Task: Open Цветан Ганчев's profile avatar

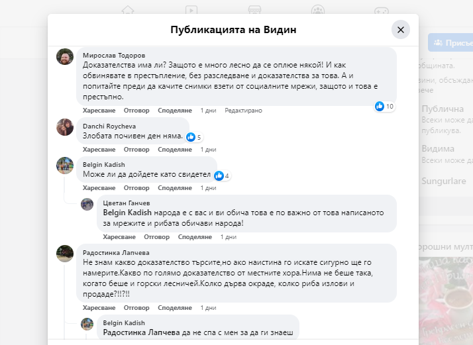Action: pyautogui.click(x=87, y=204)
